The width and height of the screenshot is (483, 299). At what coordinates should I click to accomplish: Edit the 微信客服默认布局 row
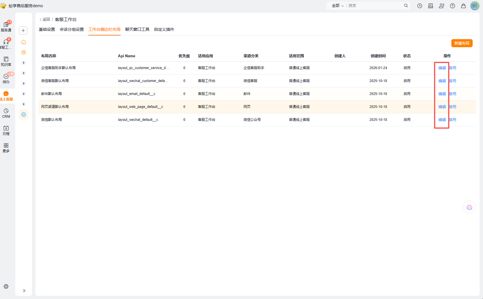[x=442, y=81]
